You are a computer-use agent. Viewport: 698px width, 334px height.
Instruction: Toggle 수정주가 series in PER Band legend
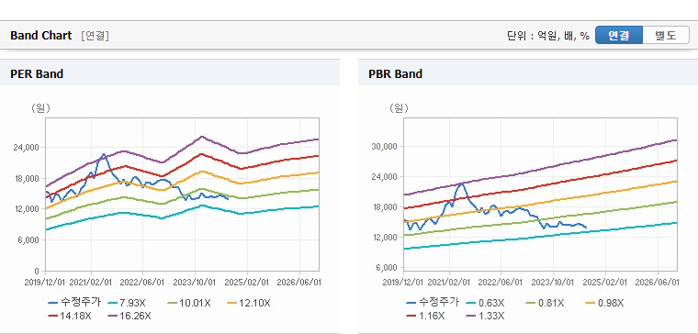74,303
